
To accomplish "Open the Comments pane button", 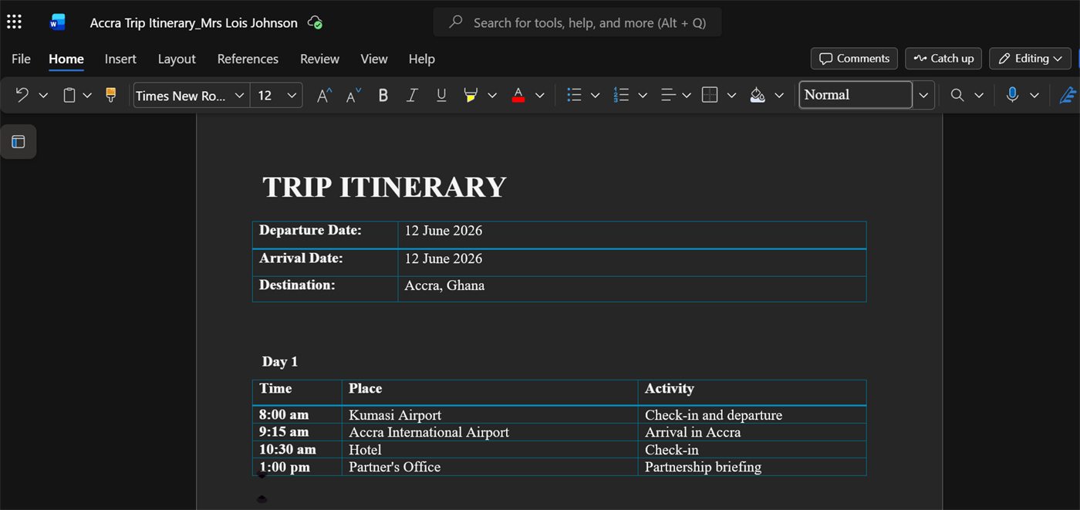I will [854, 59].
